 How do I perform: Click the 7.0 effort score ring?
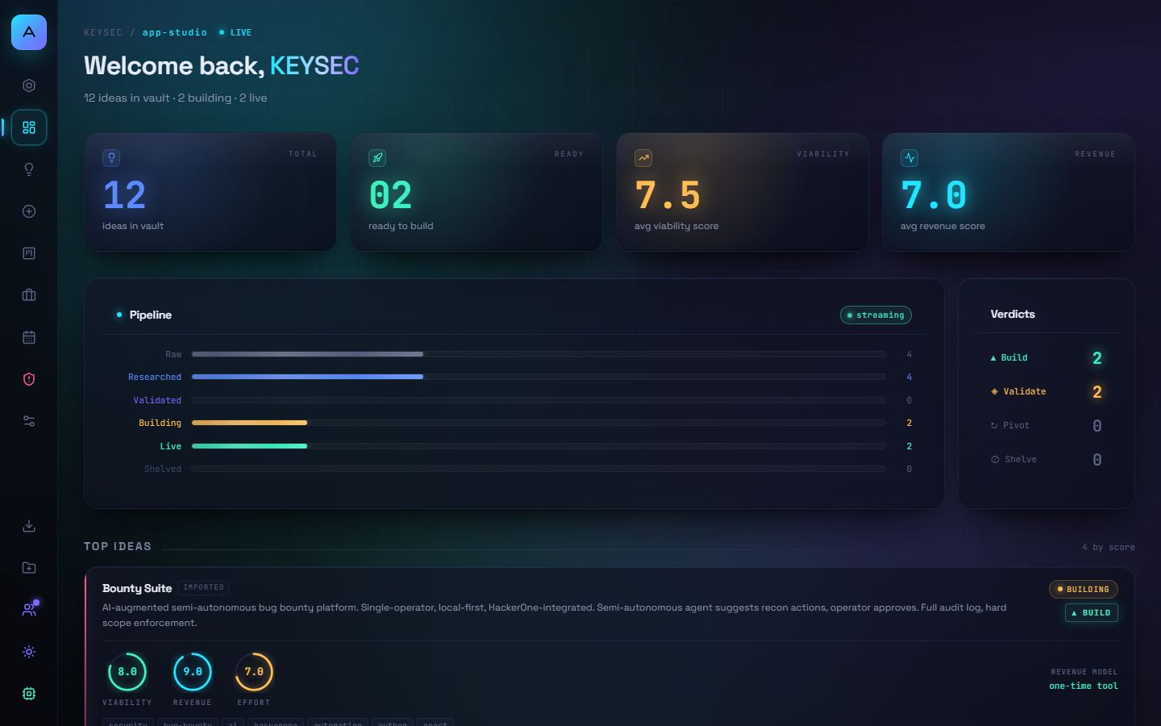click(x=254, y=672)
